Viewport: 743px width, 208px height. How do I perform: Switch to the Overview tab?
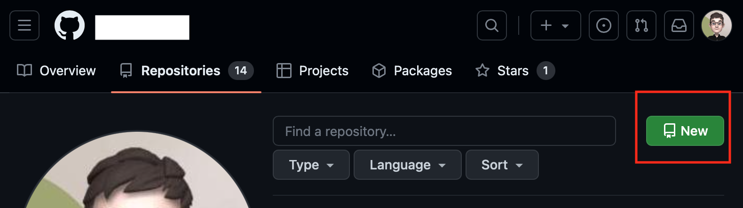pyautogui.click(x=56, y=71)
